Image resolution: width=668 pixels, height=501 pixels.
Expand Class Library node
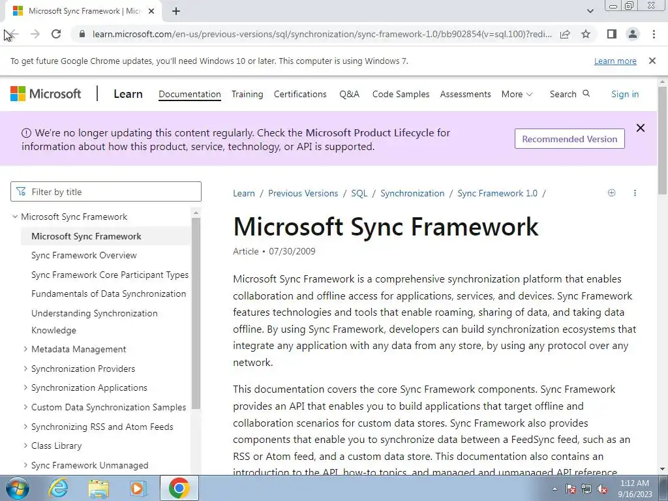click(x=25, y=446)
